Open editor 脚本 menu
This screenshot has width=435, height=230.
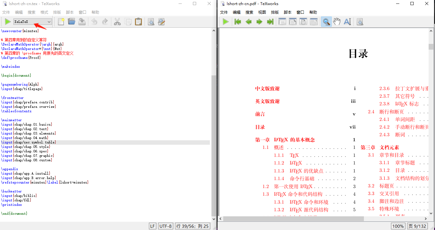point(70,12)
